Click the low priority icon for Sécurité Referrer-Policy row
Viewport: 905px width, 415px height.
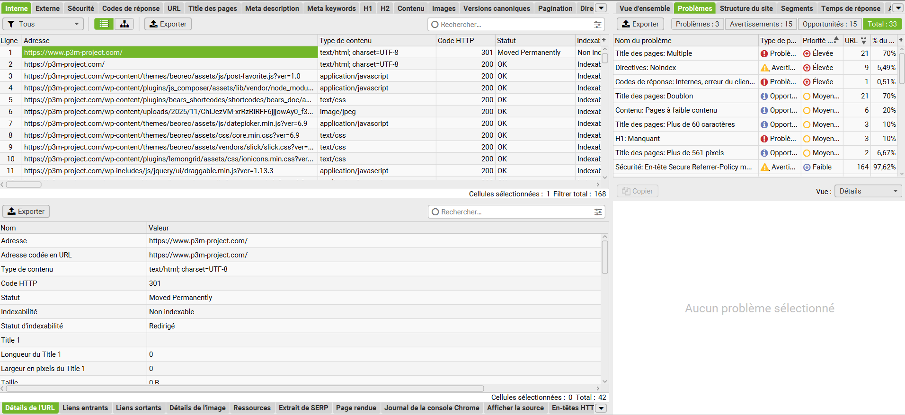807,168
